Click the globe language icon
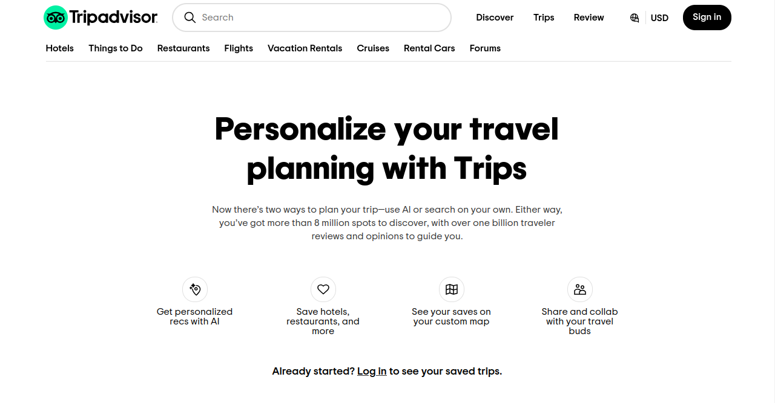The image size is (775, 403). (x=635, y=18)
